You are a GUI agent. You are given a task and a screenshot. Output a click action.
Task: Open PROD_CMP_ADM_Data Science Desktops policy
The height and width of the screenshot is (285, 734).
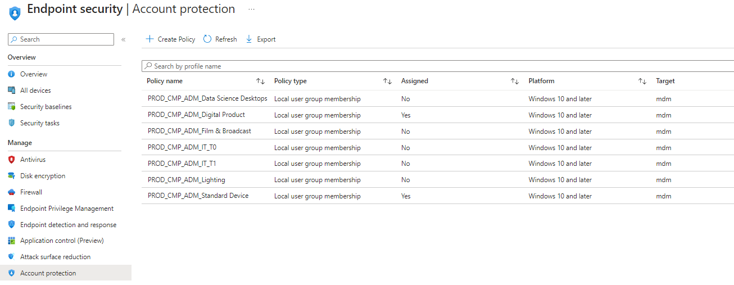[207, 98]
